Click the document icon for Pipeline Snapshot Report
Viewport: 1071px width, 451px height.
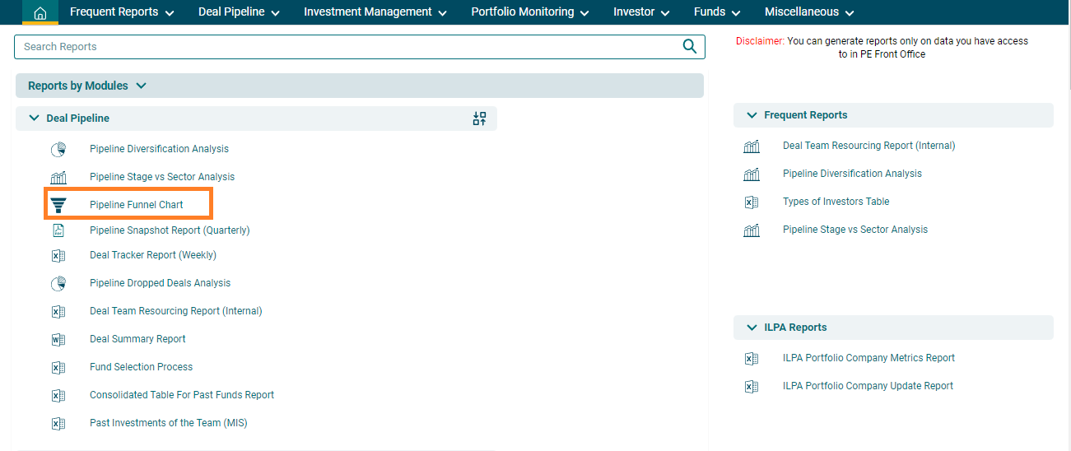click(58, 230)
